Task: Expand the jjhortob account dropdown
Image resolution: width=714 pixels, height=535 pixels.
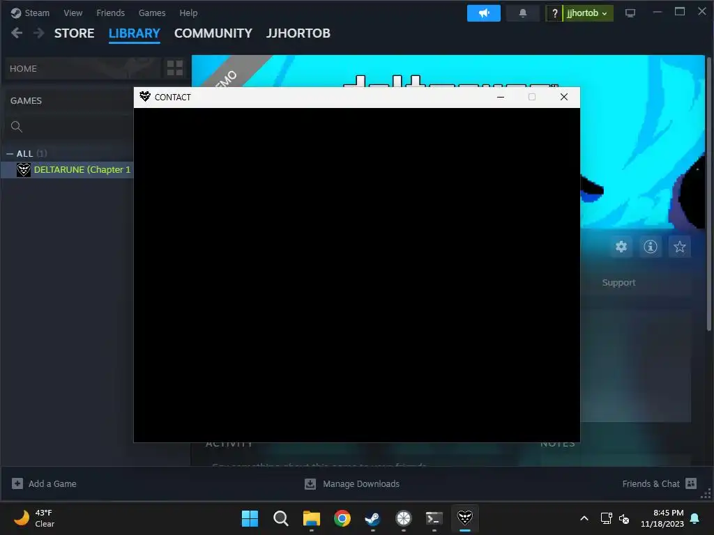Action: pyautogui.click(x=588, y=13)
